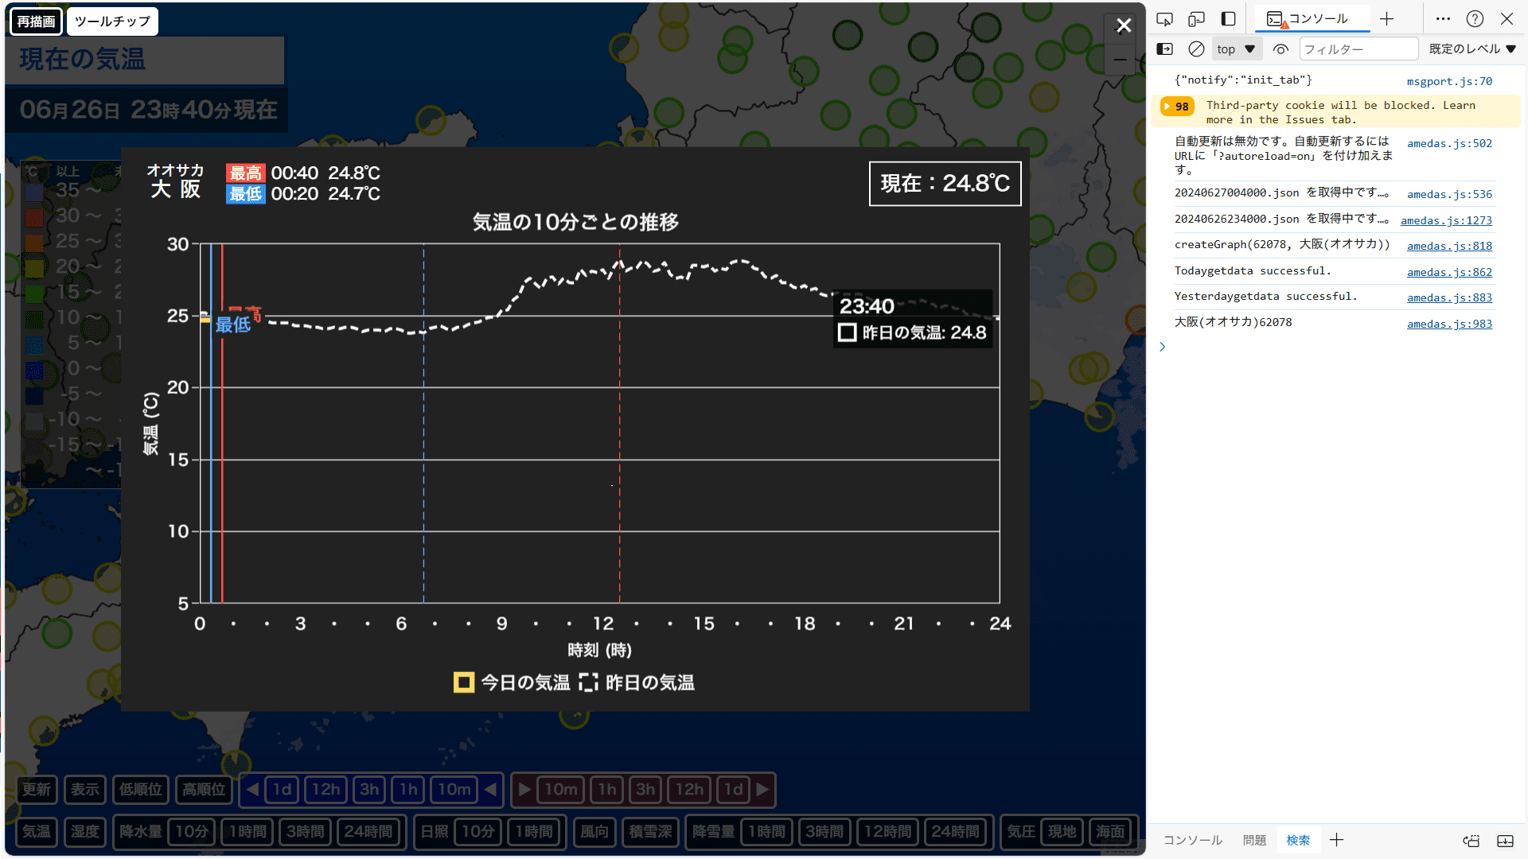Open the top context dropdown
The width and height of the screenshot is (1528, 859).
(x=1235, y=49)
